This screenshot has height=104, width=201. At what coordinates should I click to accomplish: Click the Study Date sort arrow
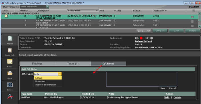97,11
